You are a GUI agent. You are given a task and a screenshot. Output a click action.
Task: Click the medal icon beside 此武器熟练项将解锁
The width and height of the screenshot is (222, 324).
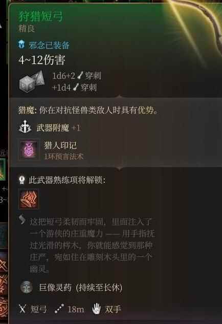coord(22,180)
